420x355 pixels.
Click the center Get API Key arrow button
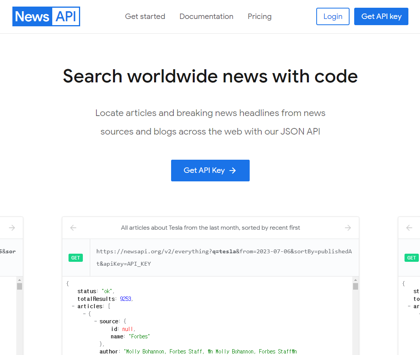(210, 171)
